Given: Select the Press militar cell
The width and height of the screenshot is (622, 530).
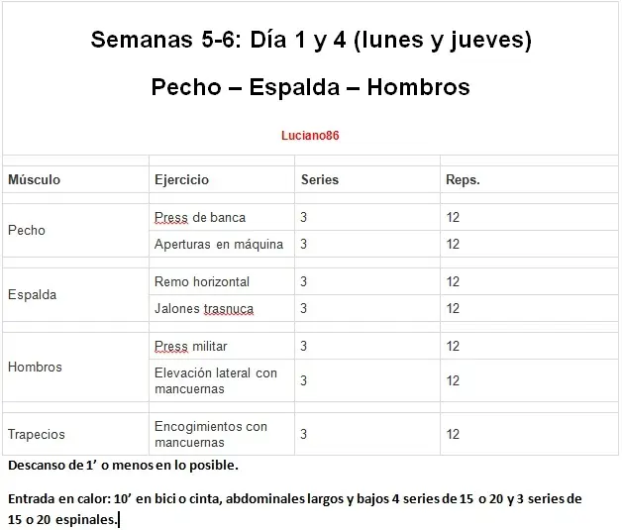Looking at the screenshot, I should click(x=222, y=346).
